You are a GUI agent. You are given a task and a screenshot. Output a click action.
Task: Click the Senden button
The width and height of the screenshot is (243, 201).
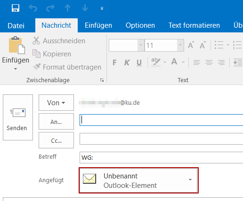(x=18, y=117)
